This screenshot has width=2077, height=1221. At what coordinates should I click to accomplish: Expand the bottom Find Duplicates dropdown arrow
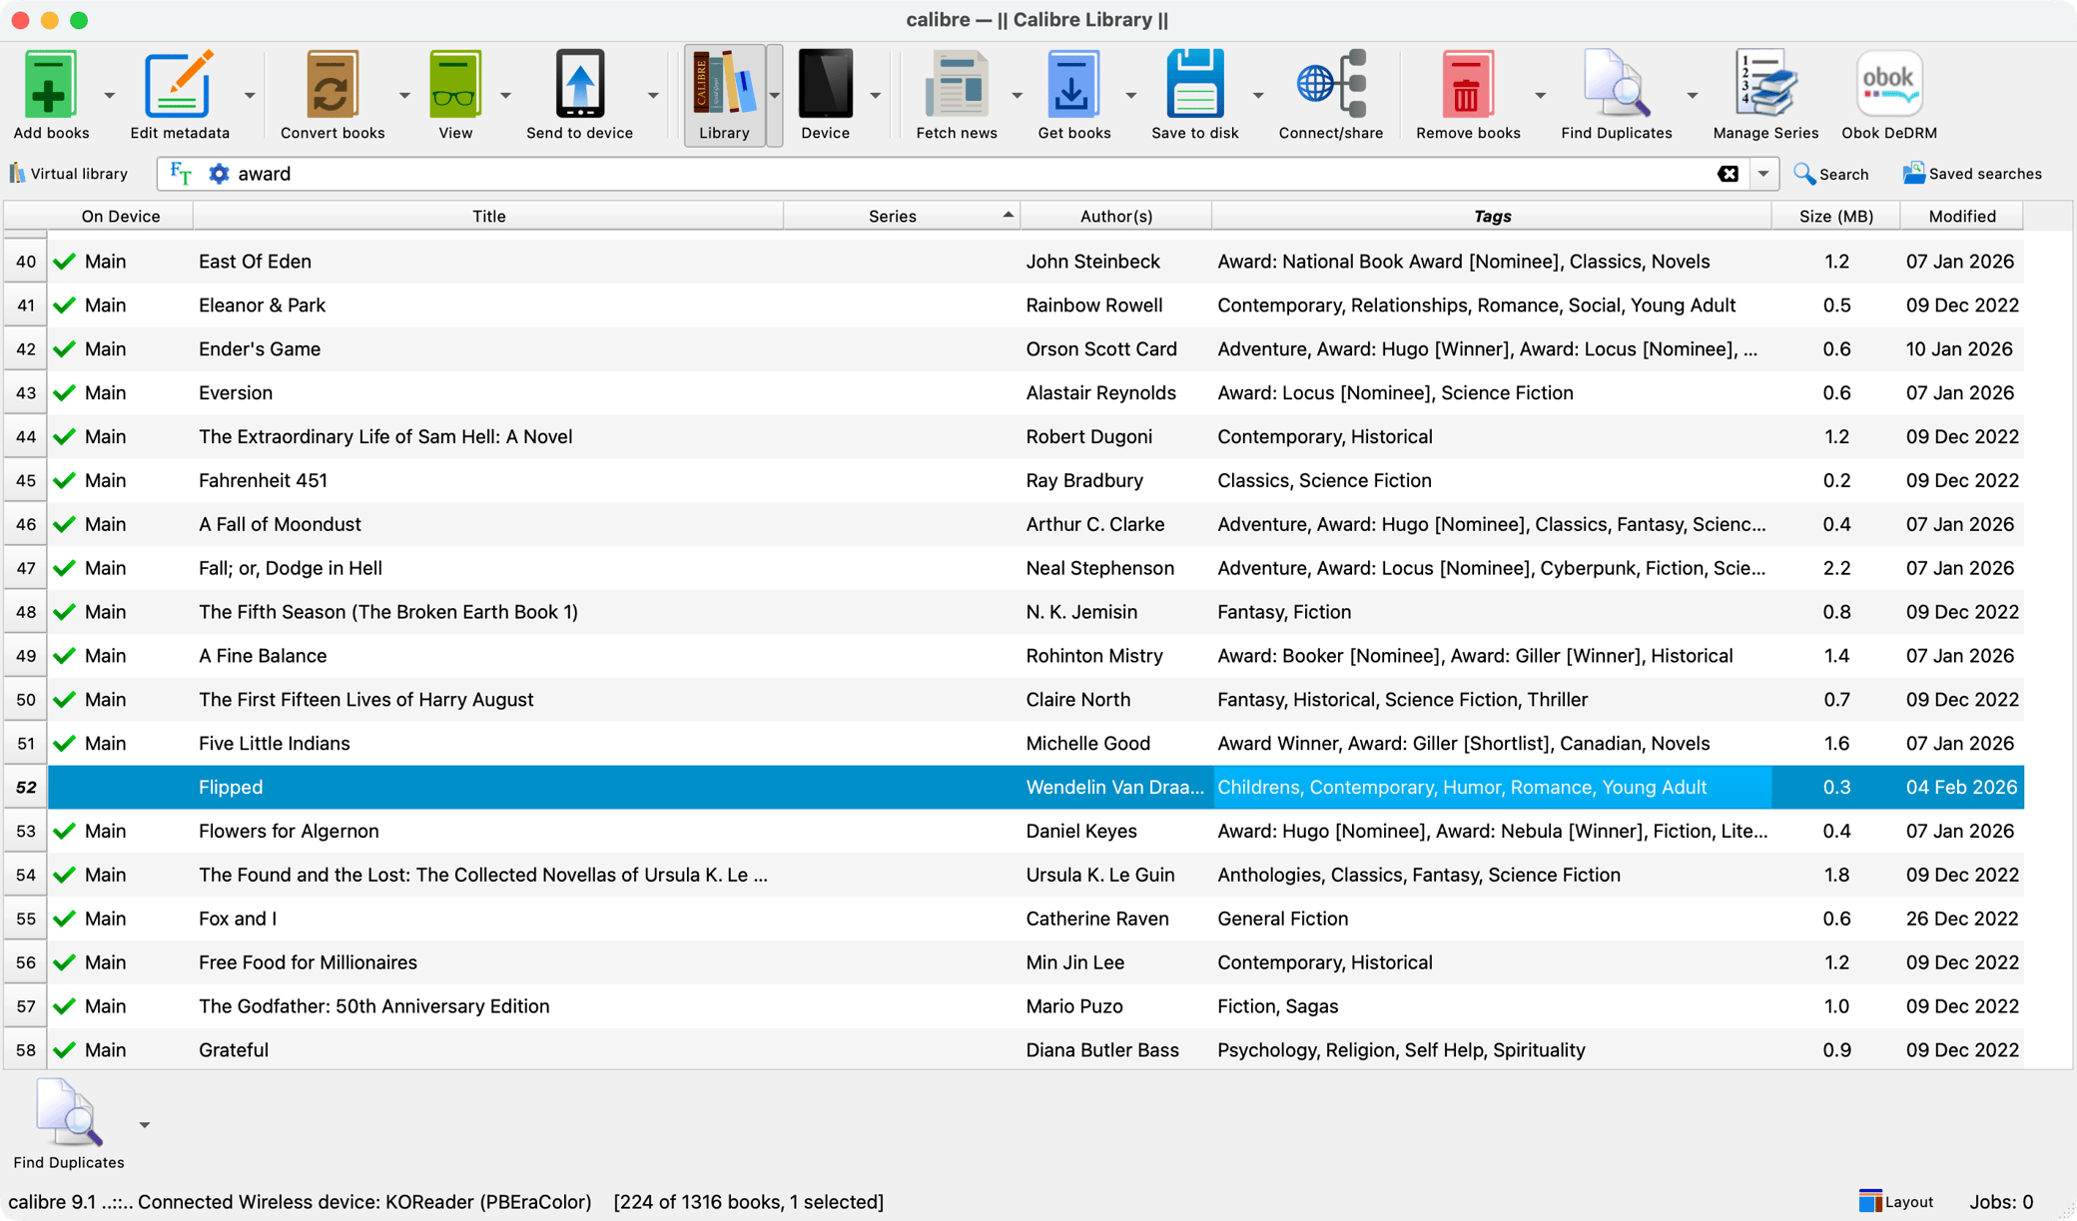point(145,1125)
